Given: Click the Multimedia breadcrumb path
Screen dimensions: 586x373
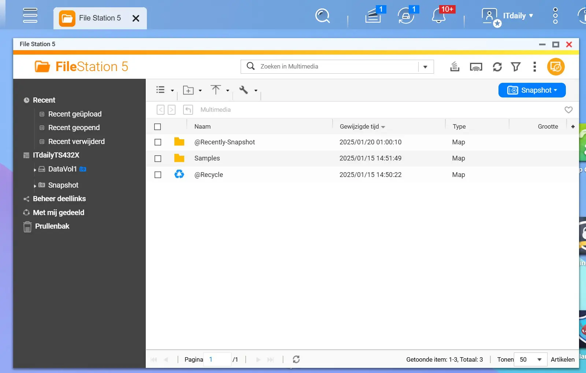Looking at the screenshot, I should click(215, 110).
